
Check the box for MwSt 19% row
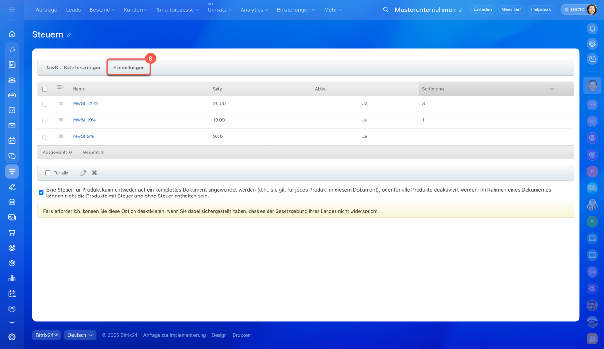click(x=45, y=121)
